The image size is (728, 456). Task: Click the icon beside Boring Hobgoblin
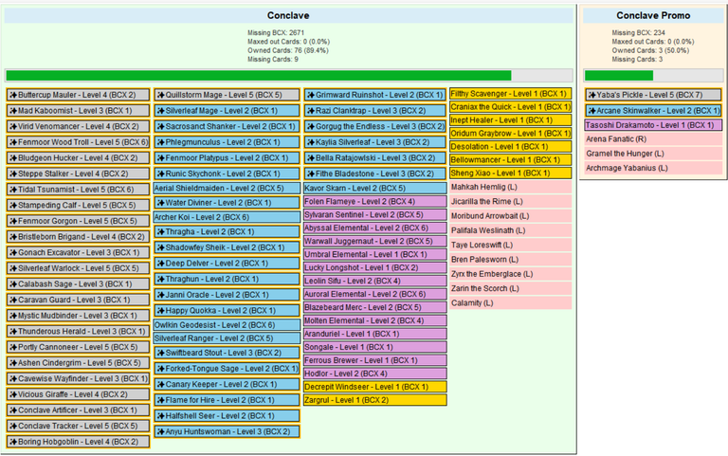click(13, 442)
